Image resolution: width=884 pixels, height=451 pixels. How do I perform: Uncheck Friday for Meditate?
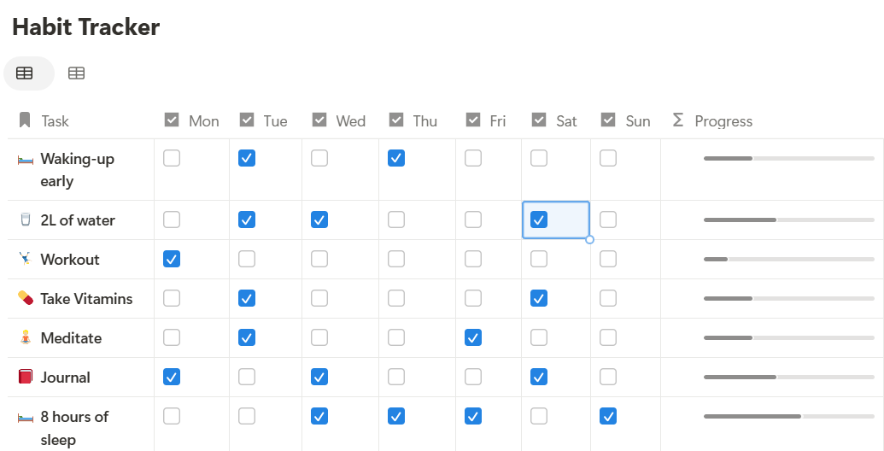[473, 337]
